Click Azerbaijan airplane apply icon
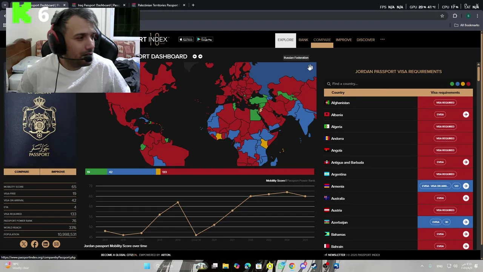 coord(466,222)
